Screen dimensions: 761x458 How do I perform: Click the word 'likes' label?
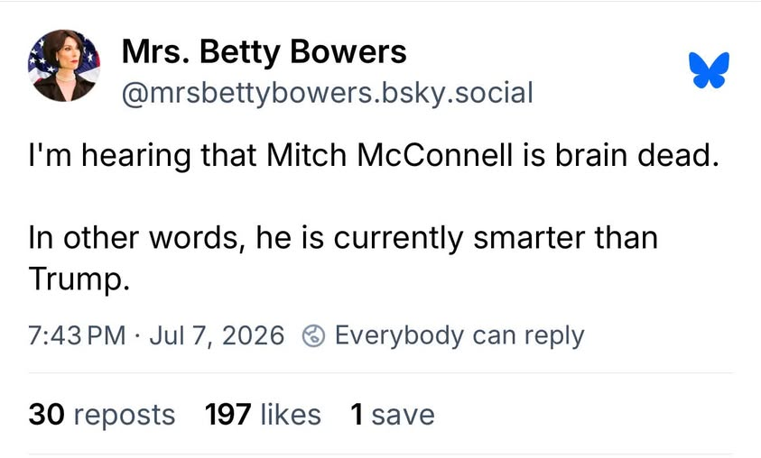click(x=291, y=415)
